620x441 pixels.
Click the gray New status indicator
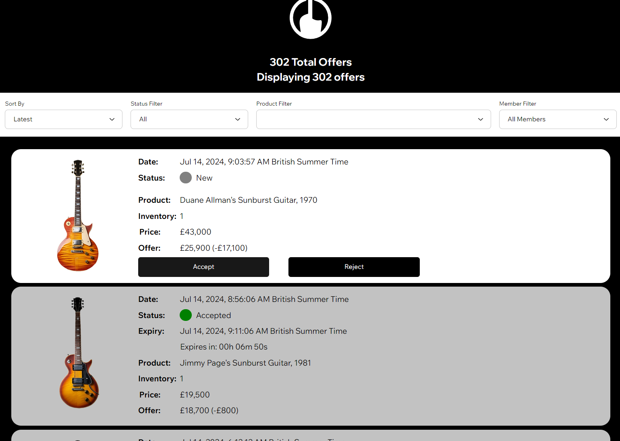pyautogui.click(x=186, y=178)
